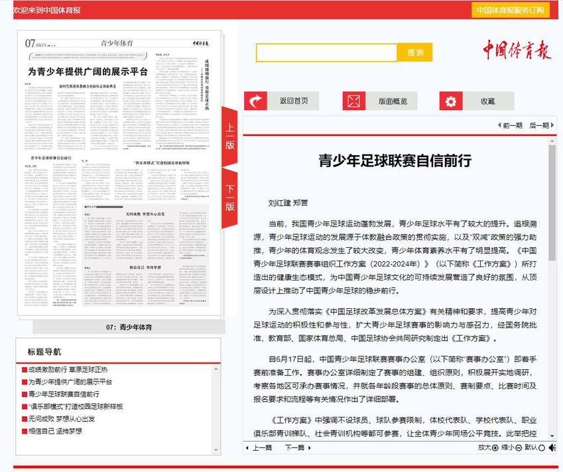Go to next issue (后一期)
The image size is (563, 472).
[x=541, y=125]
